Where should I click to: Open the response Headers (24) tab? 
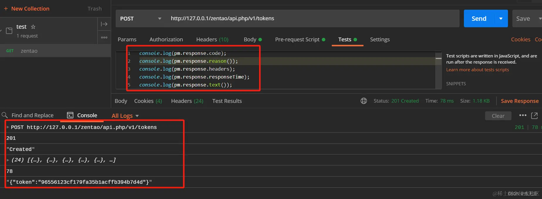point(187,101)
